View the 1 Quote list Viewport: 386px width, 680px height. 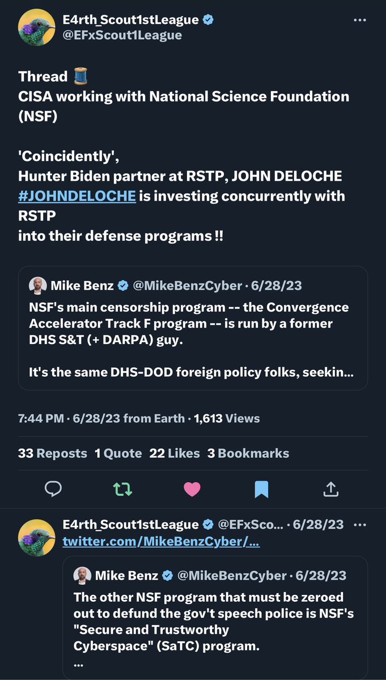[x=118, y=453]
